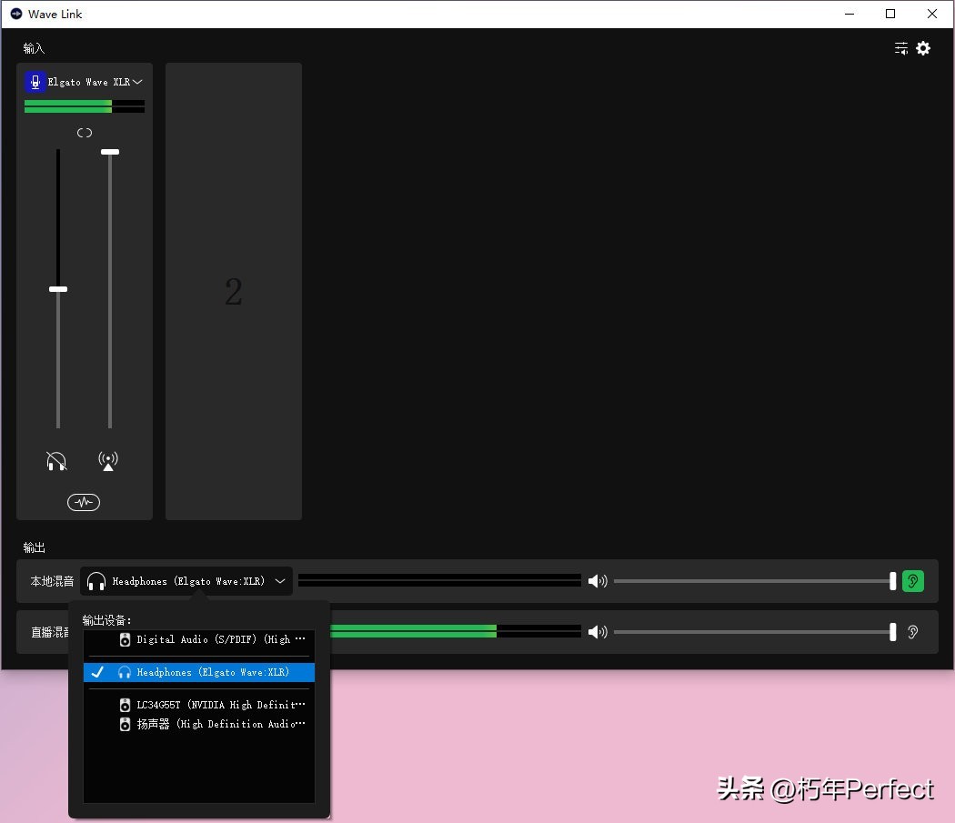The image size is (955, 823).
Task: Select Digital Audio (S/PDIF) output device
Action: click(213, 639)
